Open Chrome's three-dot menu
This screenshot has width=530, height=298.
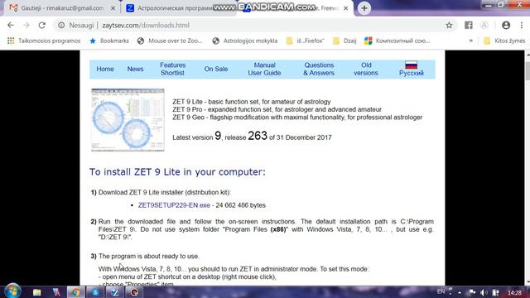pos(521,26)
